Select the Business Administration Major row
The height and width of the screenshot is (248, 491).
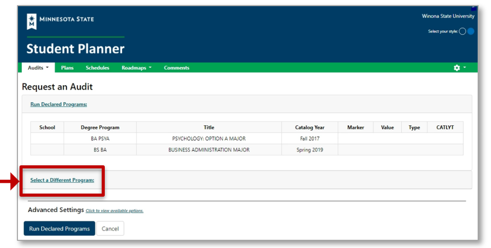(x=209, y=150)
